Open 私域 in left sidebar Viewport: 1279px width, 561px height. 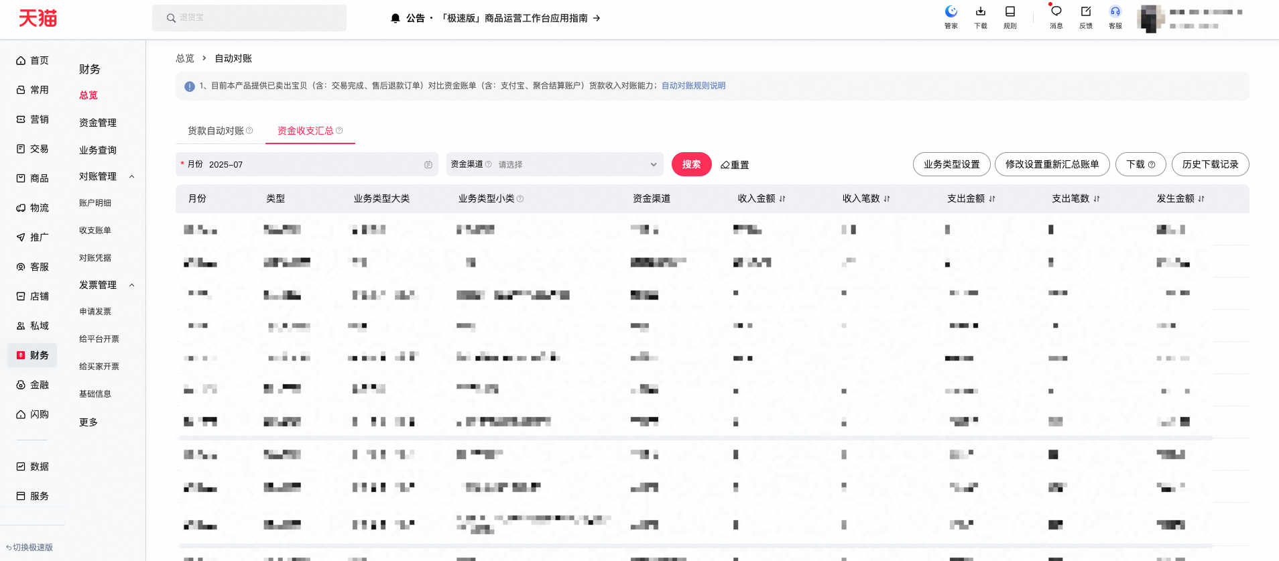click(x=32, y=326)
